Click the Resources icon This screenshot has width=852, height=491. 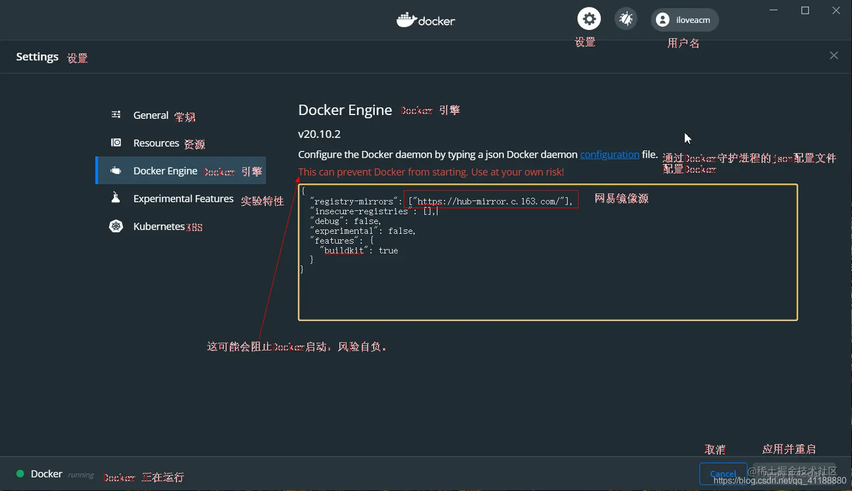116,143
